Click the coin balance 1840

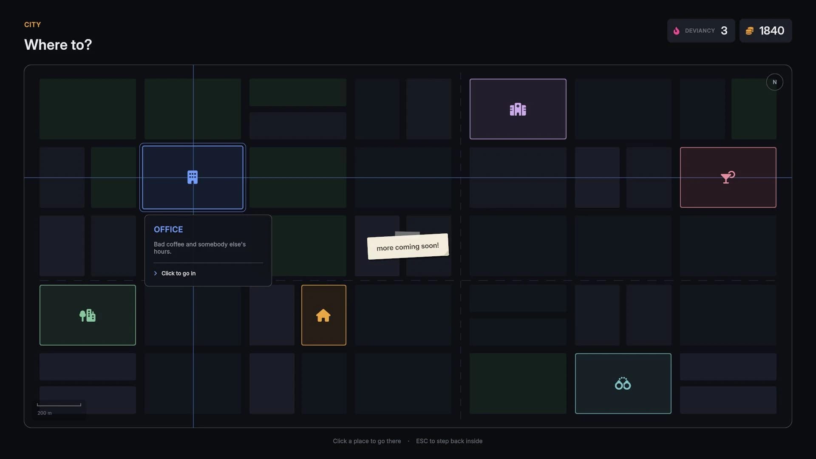(771, 31)
